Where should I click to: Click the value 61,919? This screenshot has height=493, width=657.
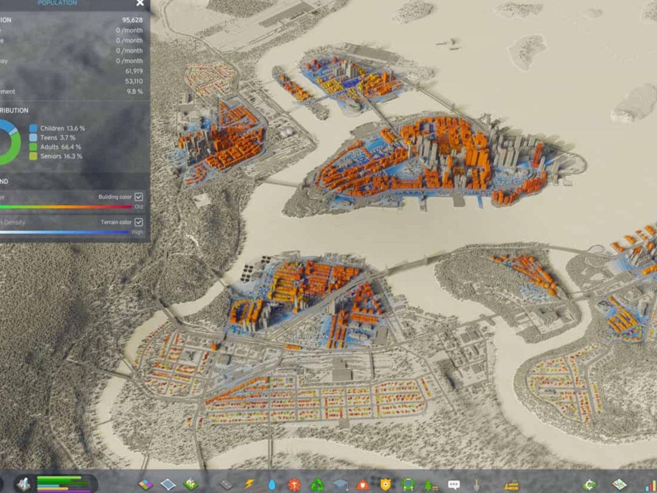[x=134, y=71]
